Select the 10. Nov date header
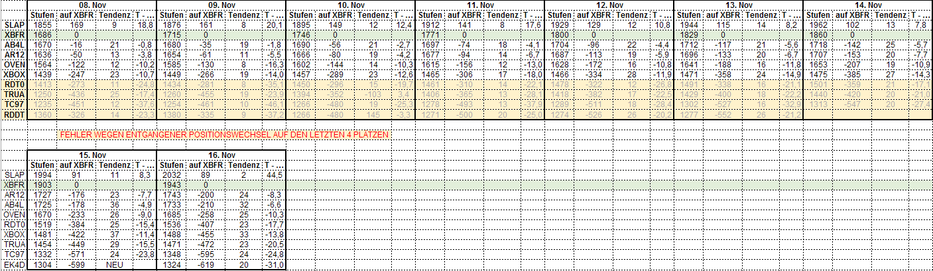The width and height of the screenshot is (933, 271). point(350,5)
